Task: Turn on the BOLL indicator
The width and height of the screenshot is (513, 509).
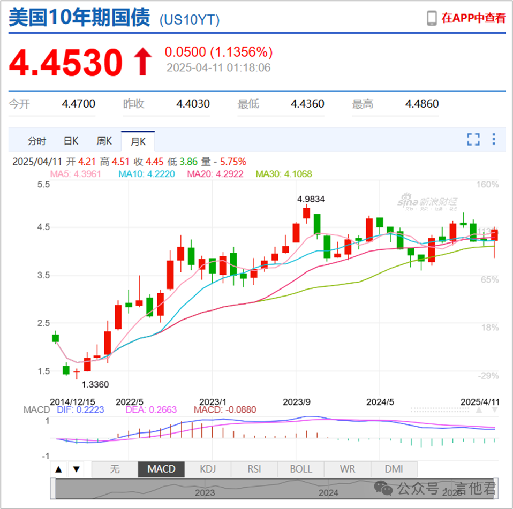Action: coord(301,469)
